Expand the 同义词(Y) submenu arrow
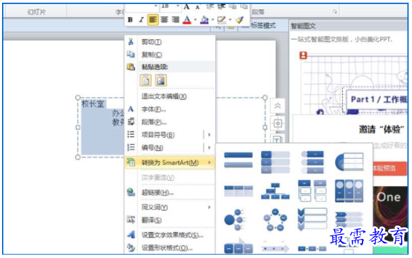This screenshot has width=412, height=258. (x=210, y=208)
